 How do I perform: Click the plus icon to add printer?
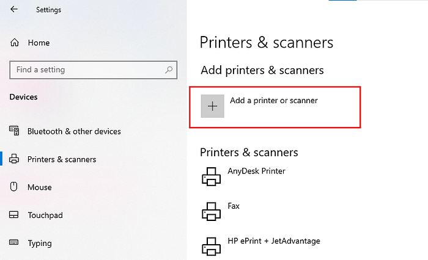[x=212, y=106]
